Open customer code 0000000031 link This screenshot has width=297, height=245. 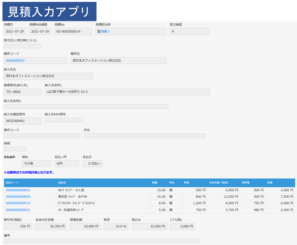pos(15,61)
